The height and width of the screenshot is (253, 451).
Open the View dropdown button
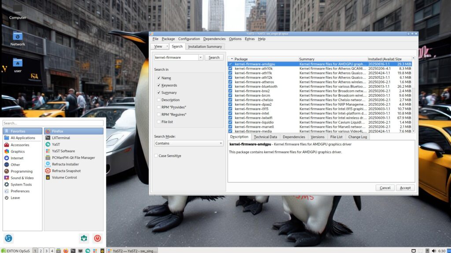(160, 46)
